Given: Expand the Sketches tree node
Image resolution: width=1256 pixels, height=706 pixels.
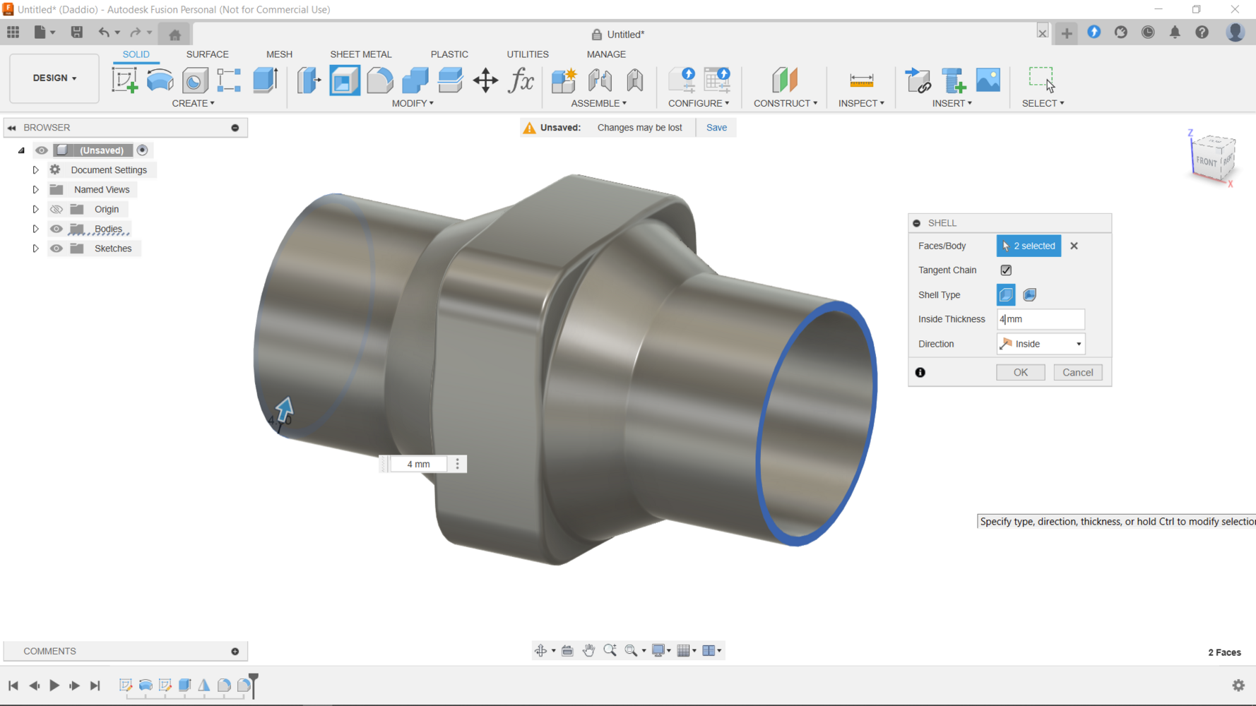Looking at the screenshot, I should [x=35, y=249].
